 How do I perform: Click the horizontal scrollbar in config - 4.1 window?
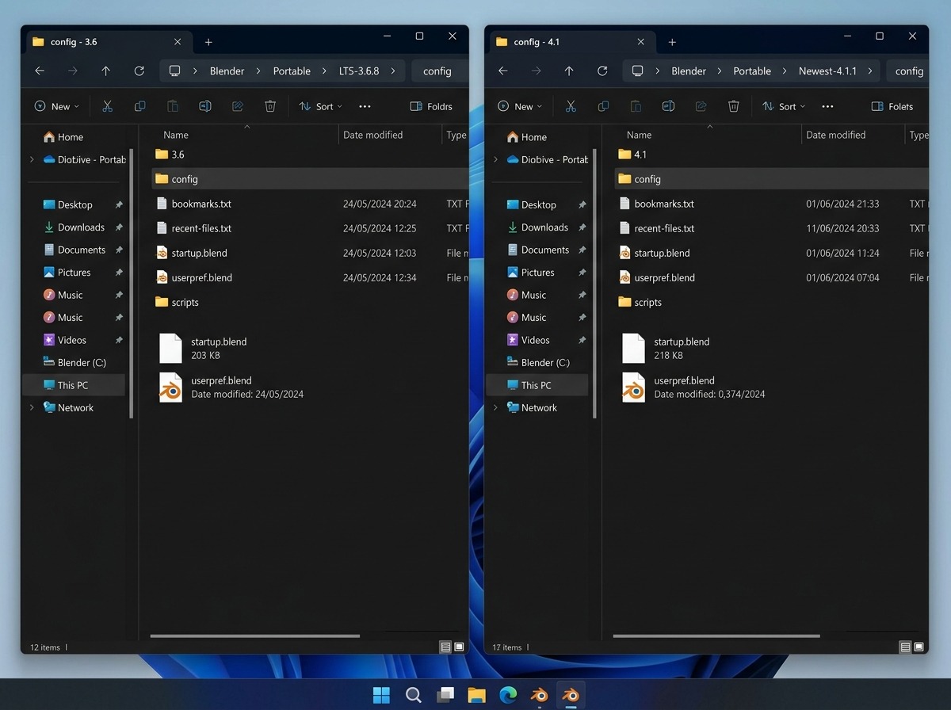pos(716,636)
